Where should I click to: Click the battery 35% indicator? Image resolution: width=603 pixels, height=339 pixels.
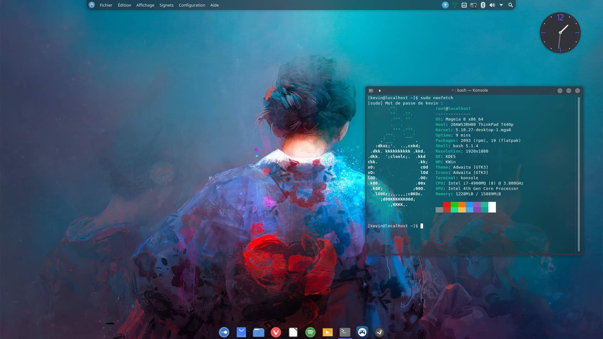pyautogui.click(x=474, y=5)
